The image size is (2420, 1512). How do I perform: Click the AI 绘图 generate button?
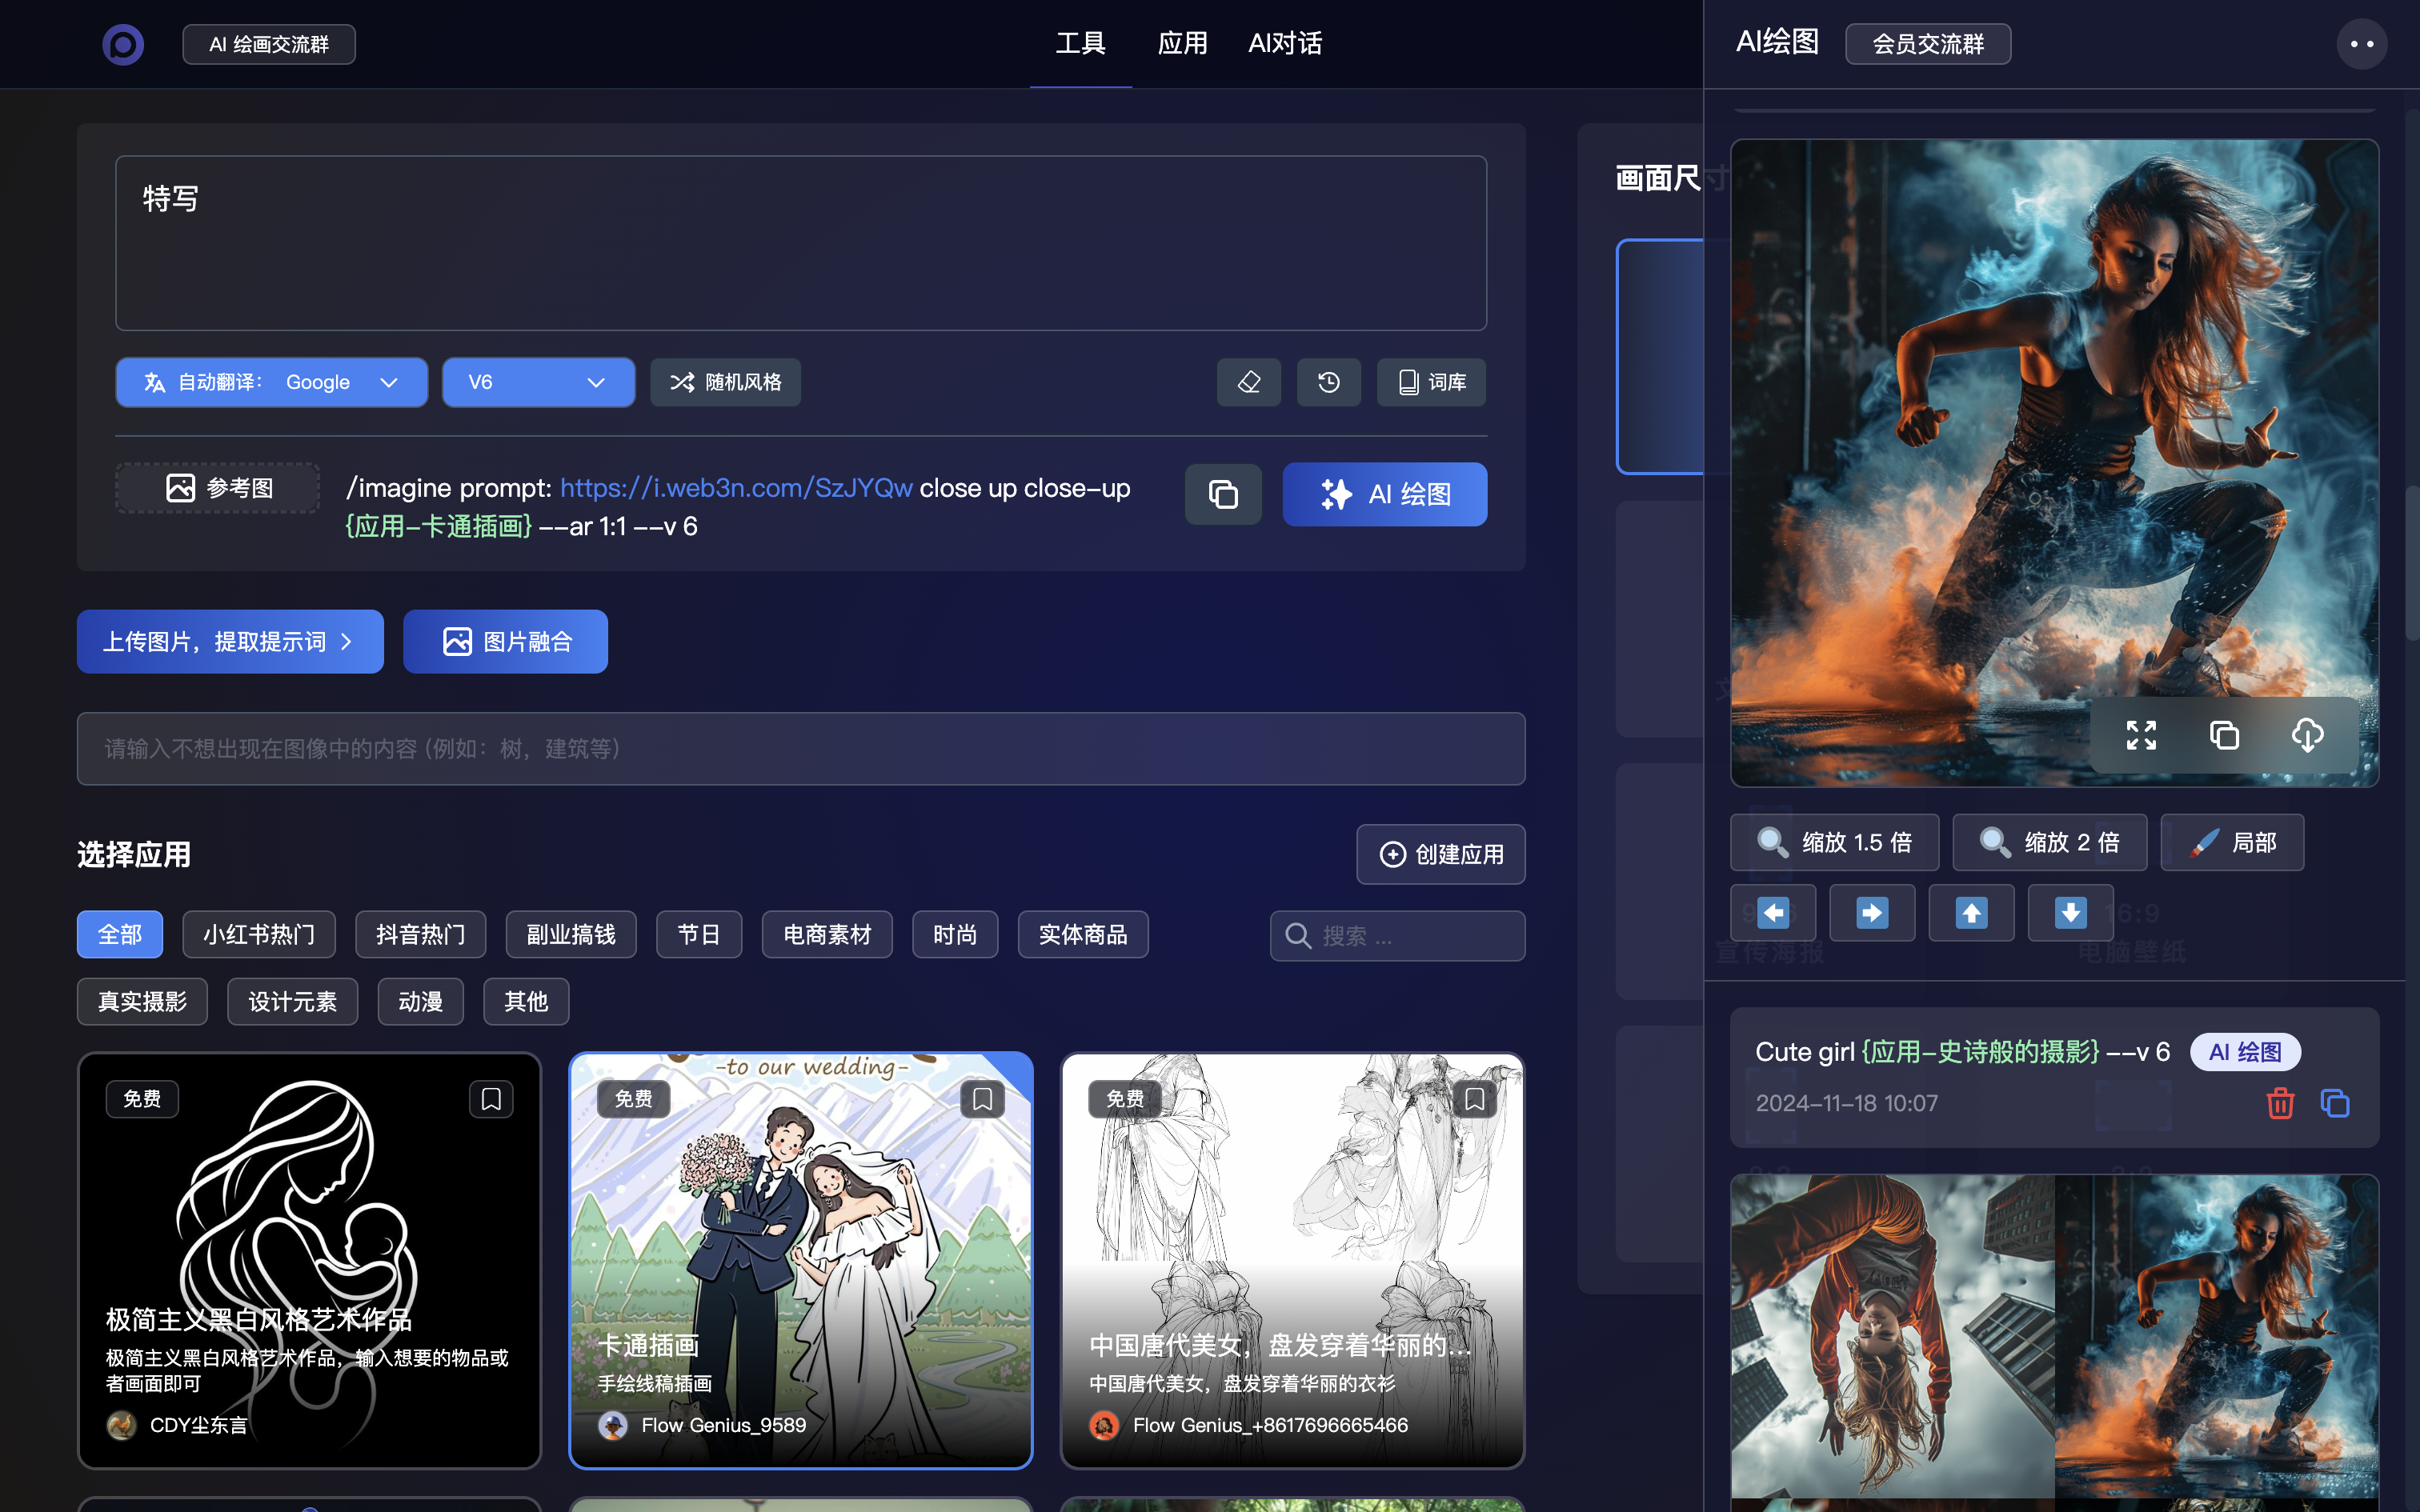(1384, 494)
